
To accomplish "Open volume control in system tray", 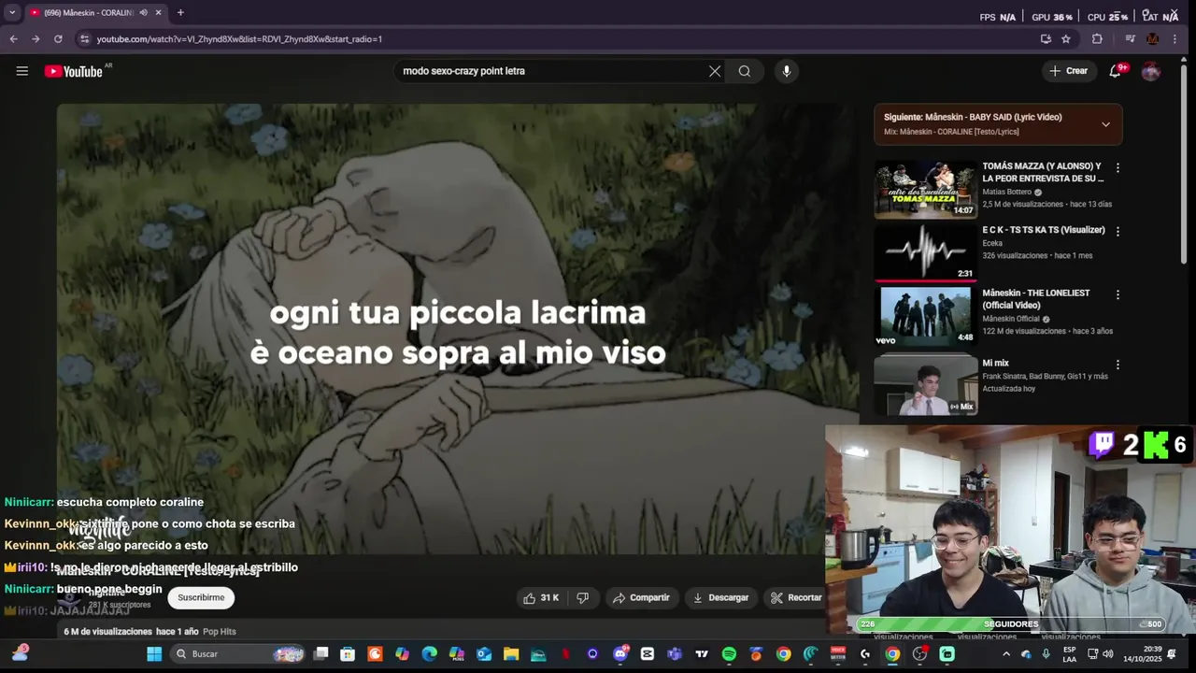I will [1108, 654].
